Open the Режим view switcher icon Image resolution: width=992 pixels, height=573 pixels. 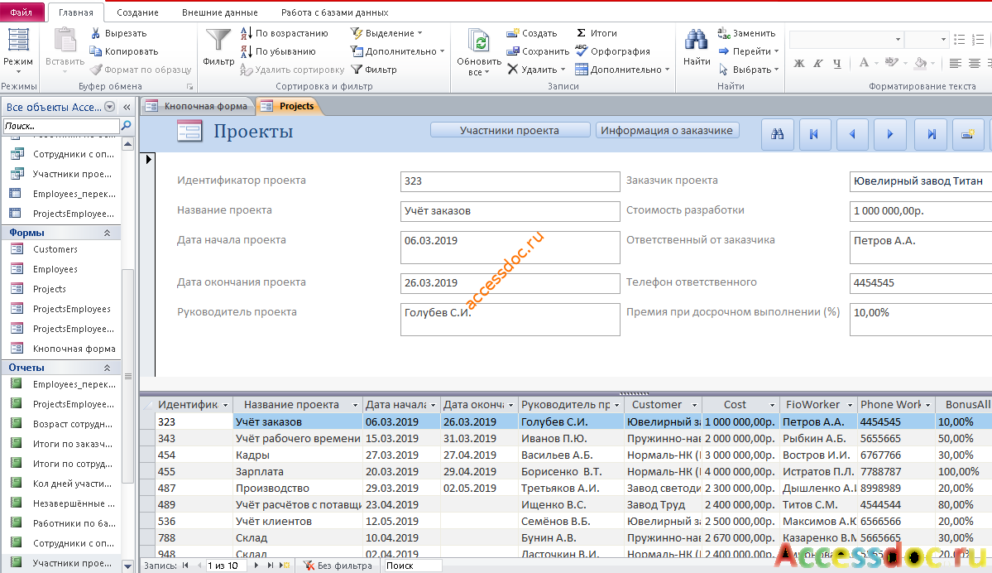click(x=17, y=40)
